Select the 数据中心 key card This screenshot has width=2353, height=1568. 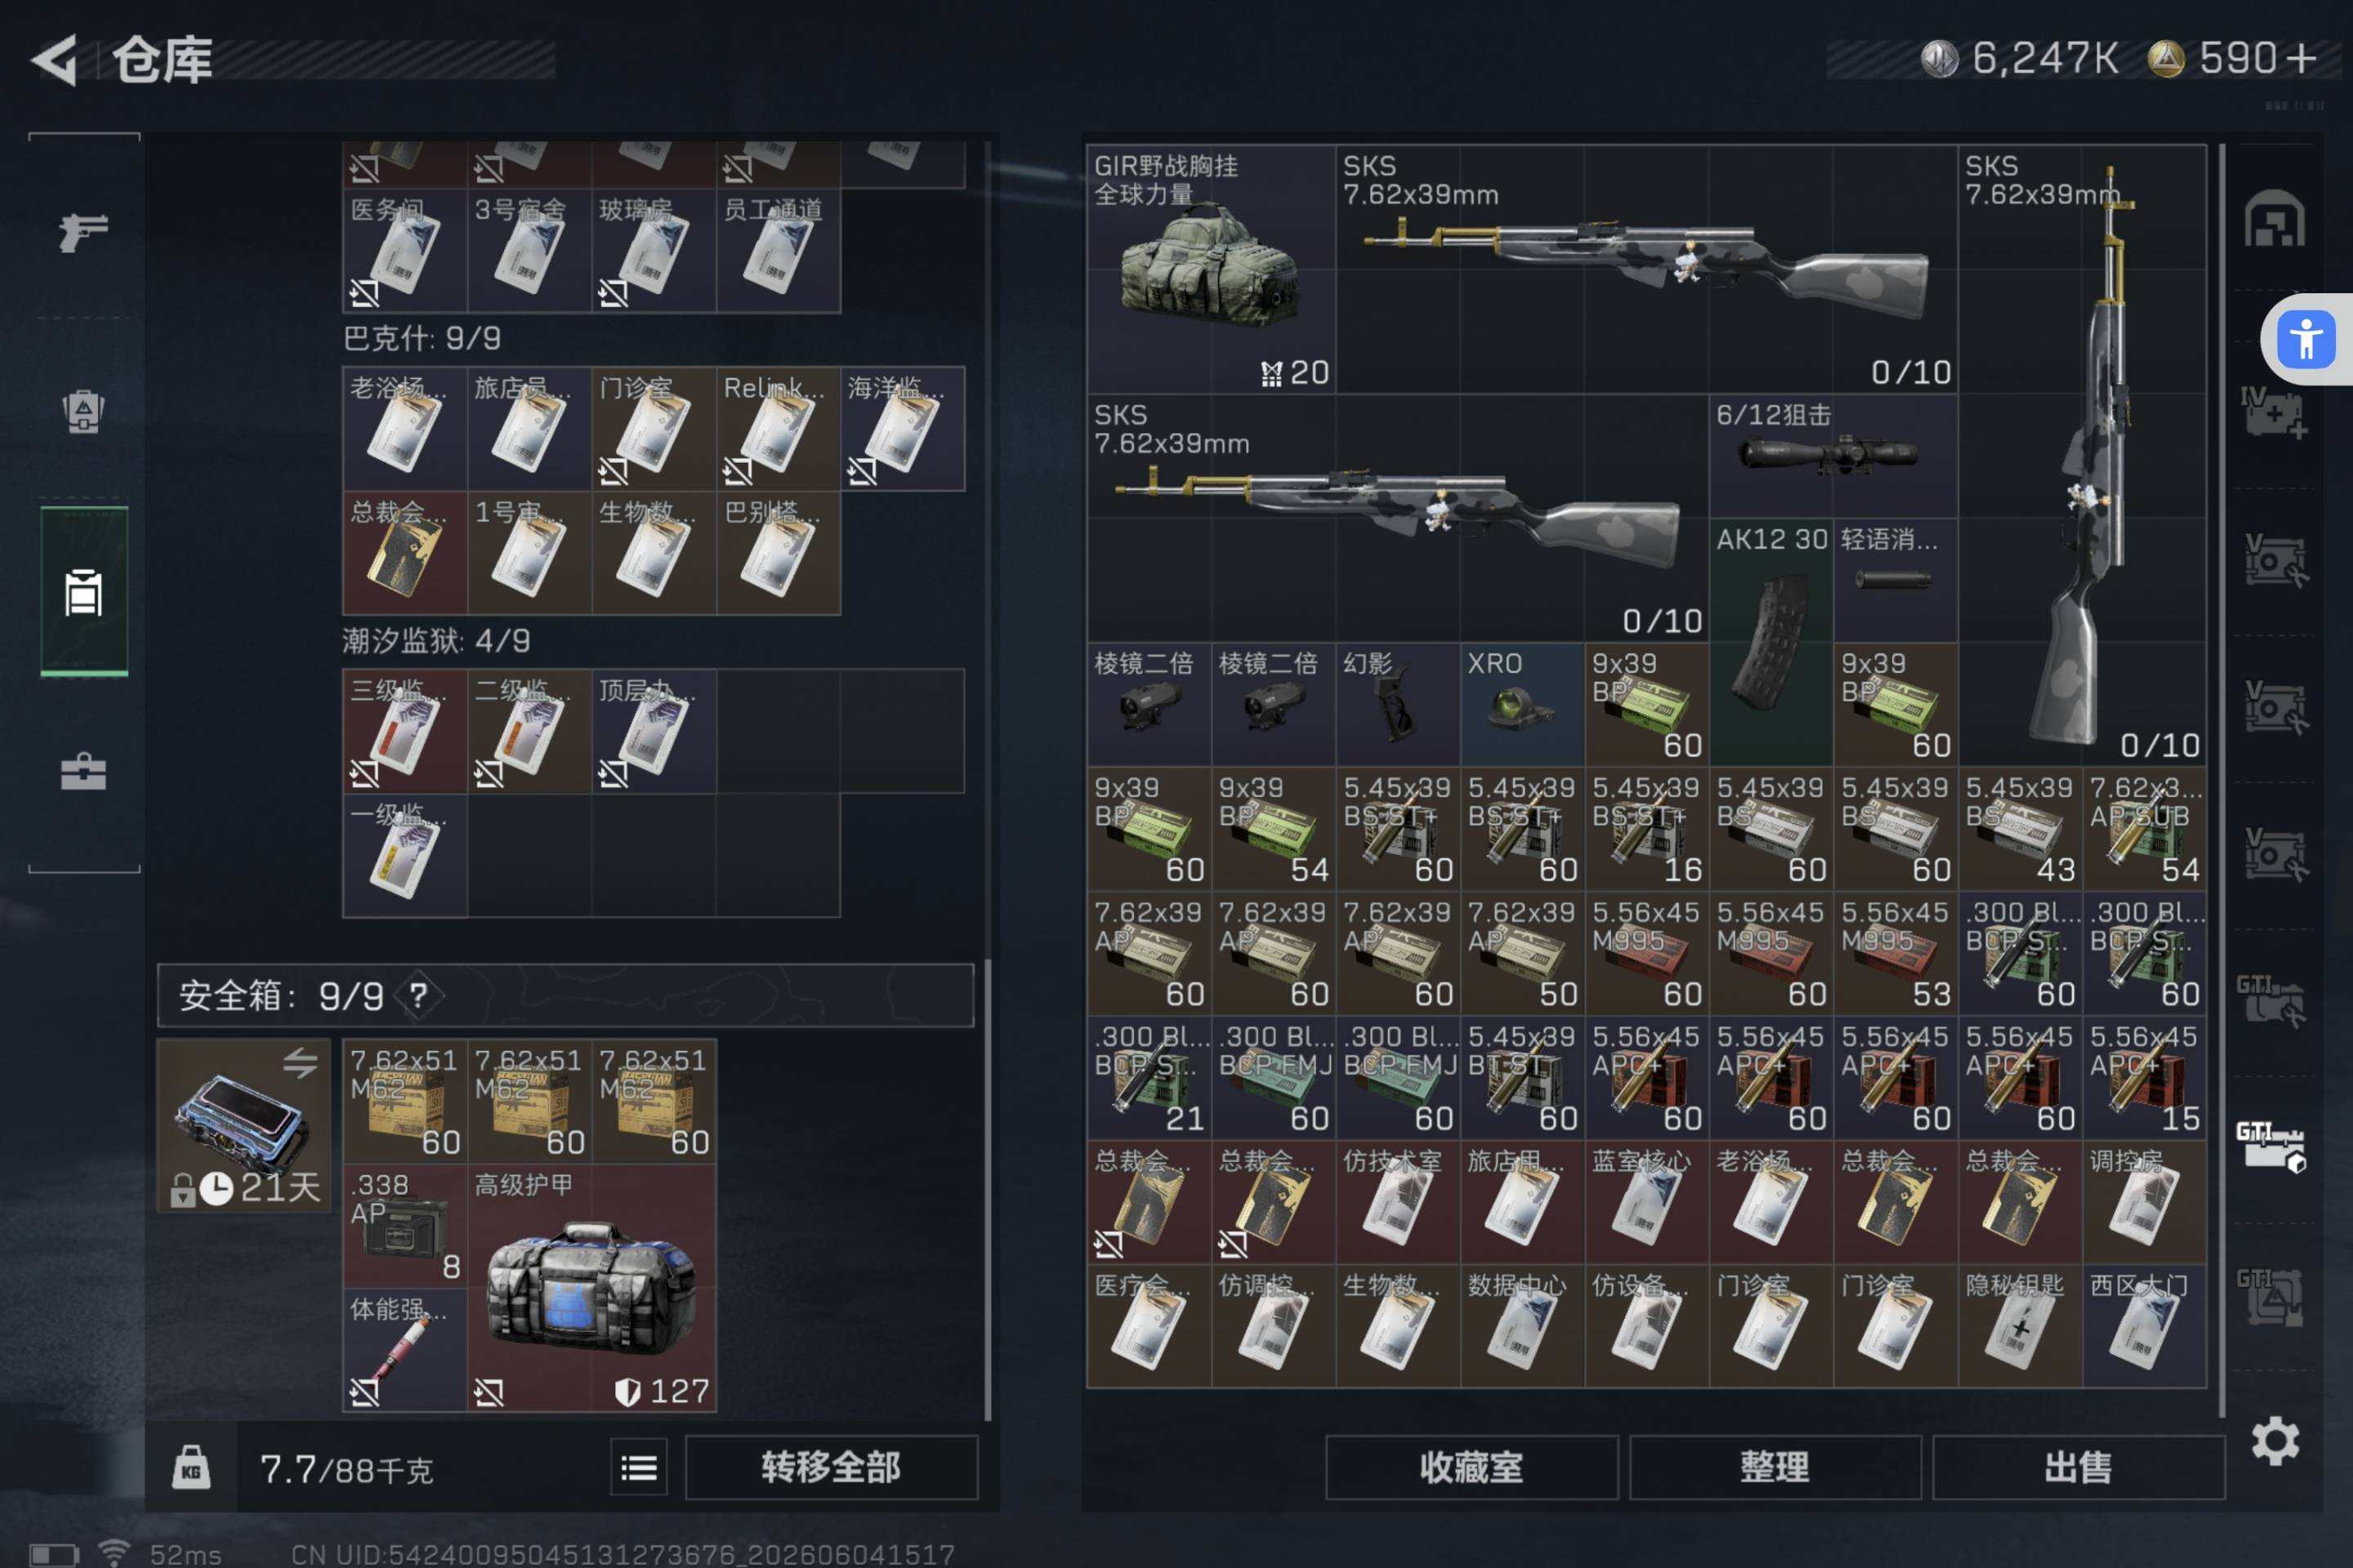[x=1521, y=1326]
